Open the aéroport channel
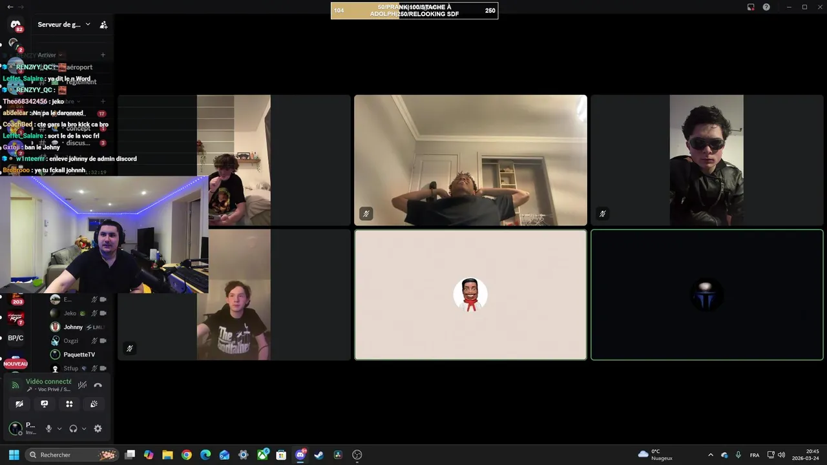 tap(79, 67)
